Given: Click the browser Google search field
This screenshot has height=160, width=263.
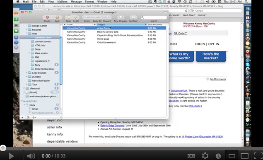Looking at the screenshot, I should (x=216, y=11).
